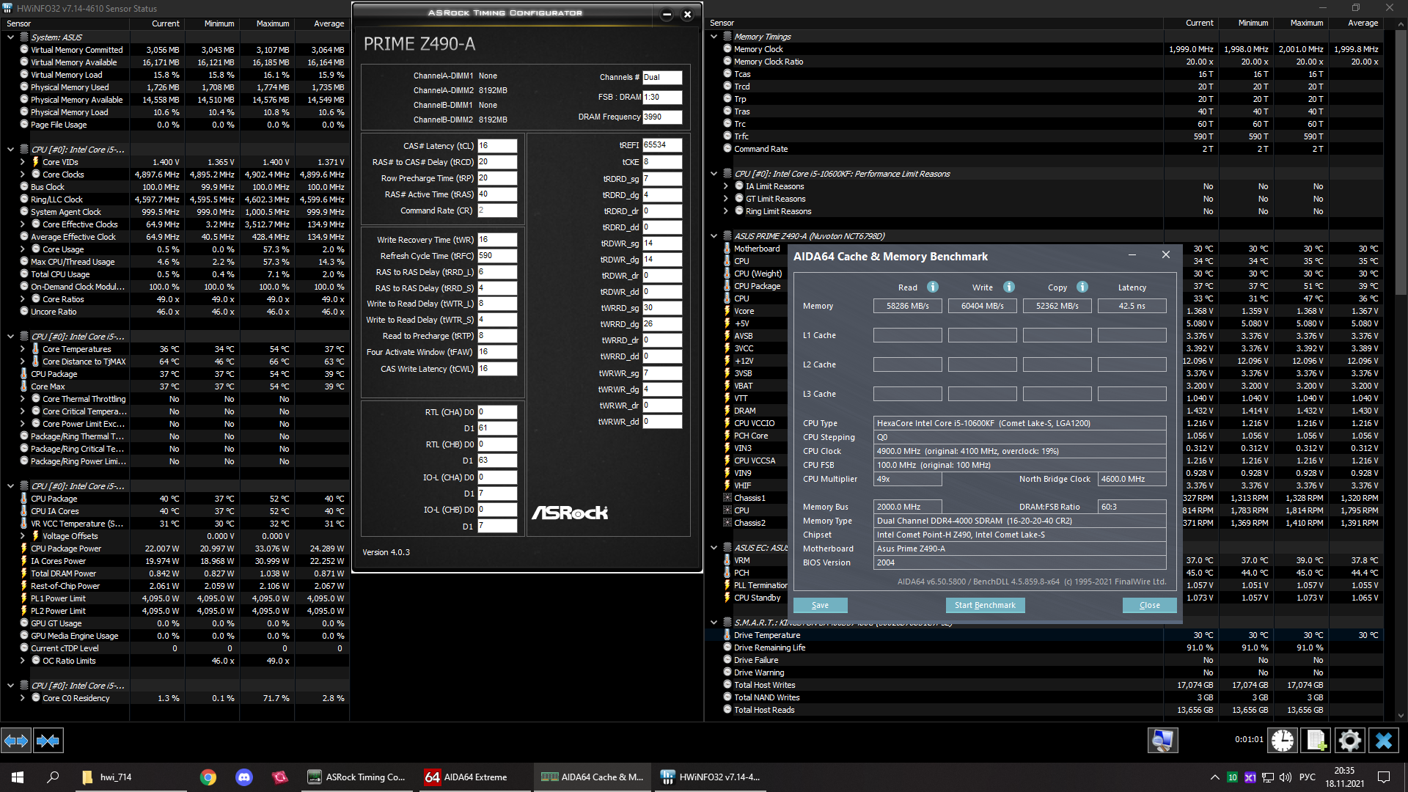This screenshot has height=792, width=1408.
Task: Click the blue X close sensors icon
Action: 1384,741
